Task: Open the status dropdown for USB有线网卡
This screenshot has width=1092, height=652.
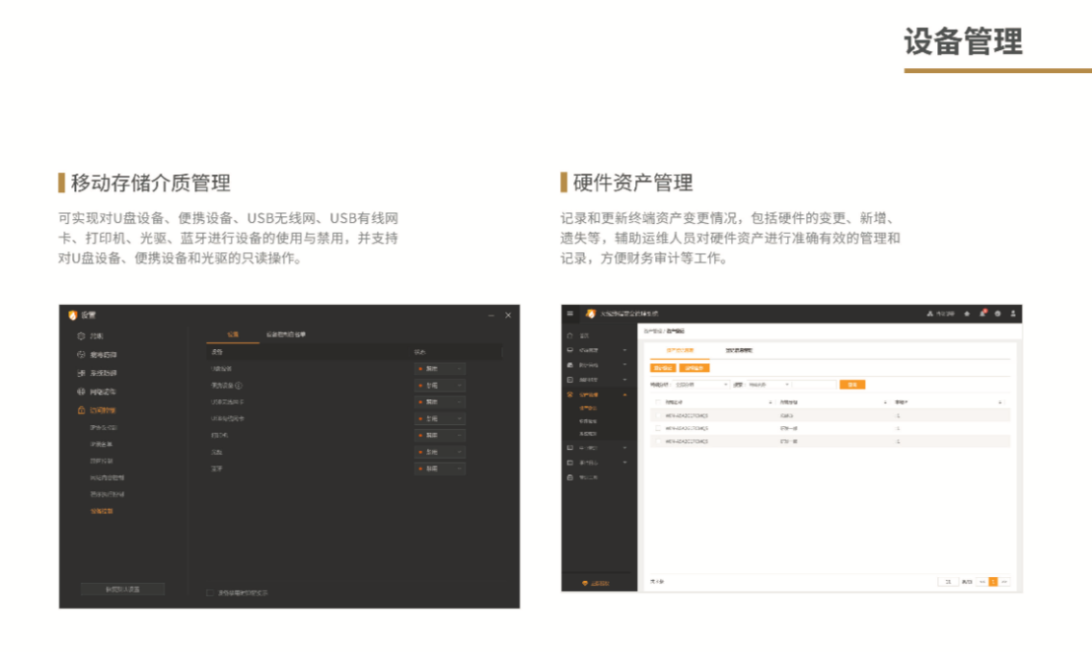Action: (440, 419)
